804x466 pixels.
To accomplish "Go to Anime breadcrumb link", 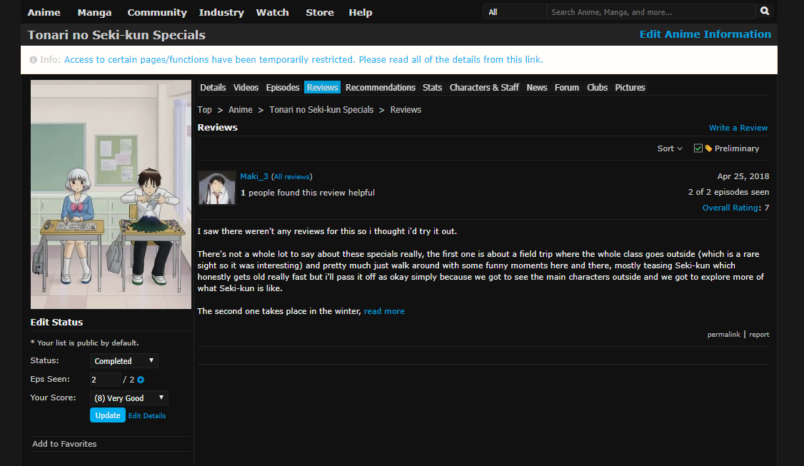I will point(241,110).
